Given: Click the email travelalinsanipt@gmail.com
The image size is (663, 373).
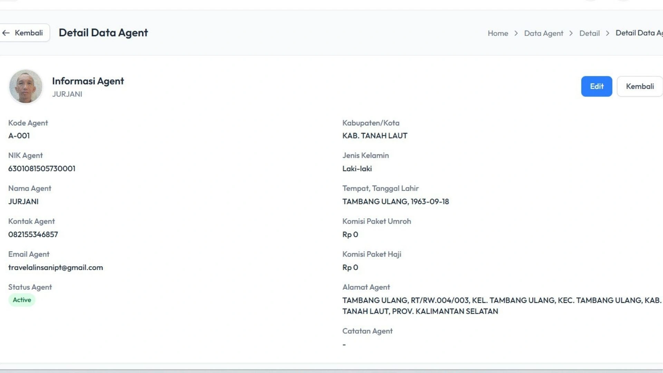Looking at the screenshot, I should [56, 267].
